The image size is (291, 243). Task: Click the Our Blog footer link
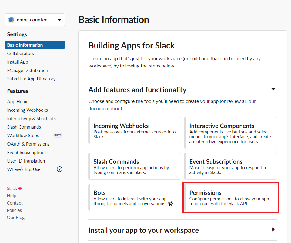tap(16, 218)
